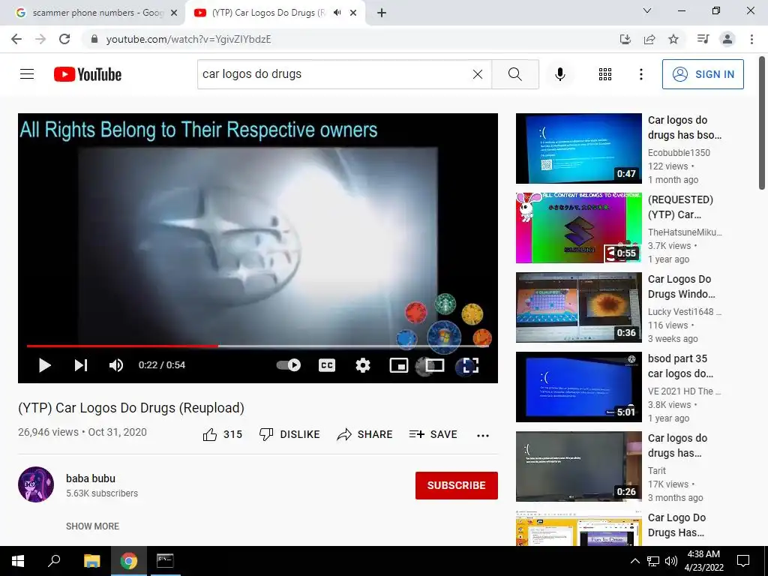
Task: Open thumbnail of Ecobubble1350's bsod video
Action: pos(578,148)
